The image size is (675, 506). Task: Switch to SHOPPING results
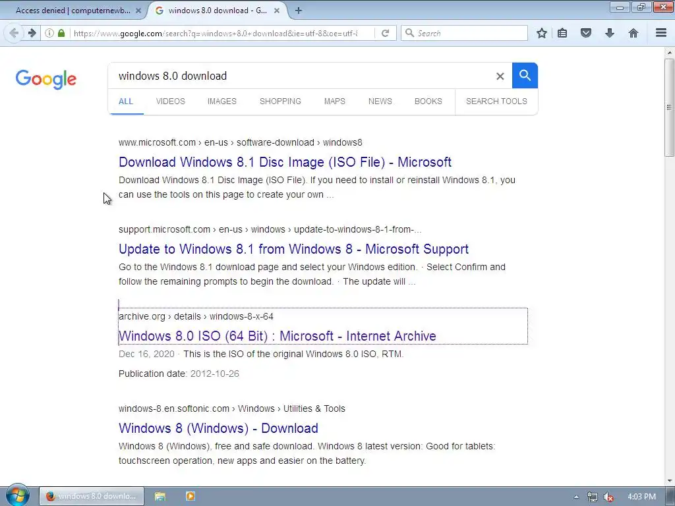coord(280,101)
